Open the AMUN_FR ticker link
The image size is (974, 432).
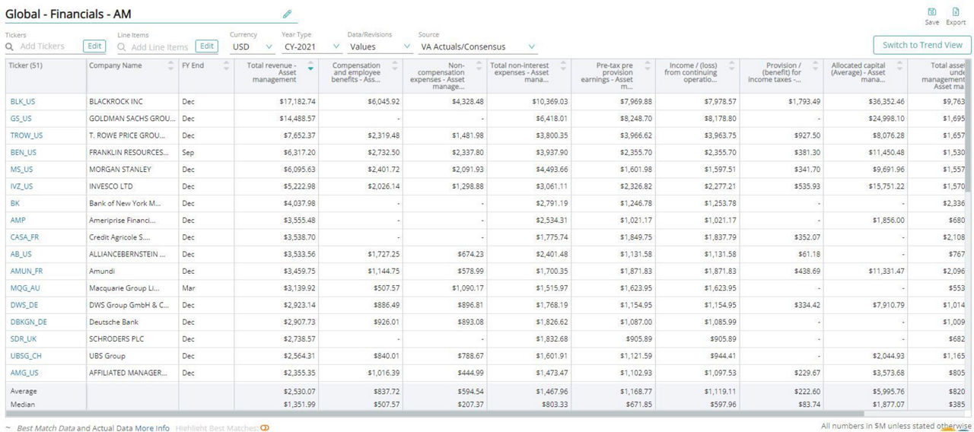point(27,271)
